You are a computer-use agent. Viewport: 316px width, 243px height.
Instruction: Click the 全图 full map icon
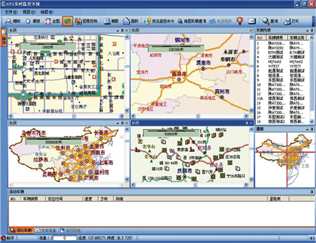48,21
